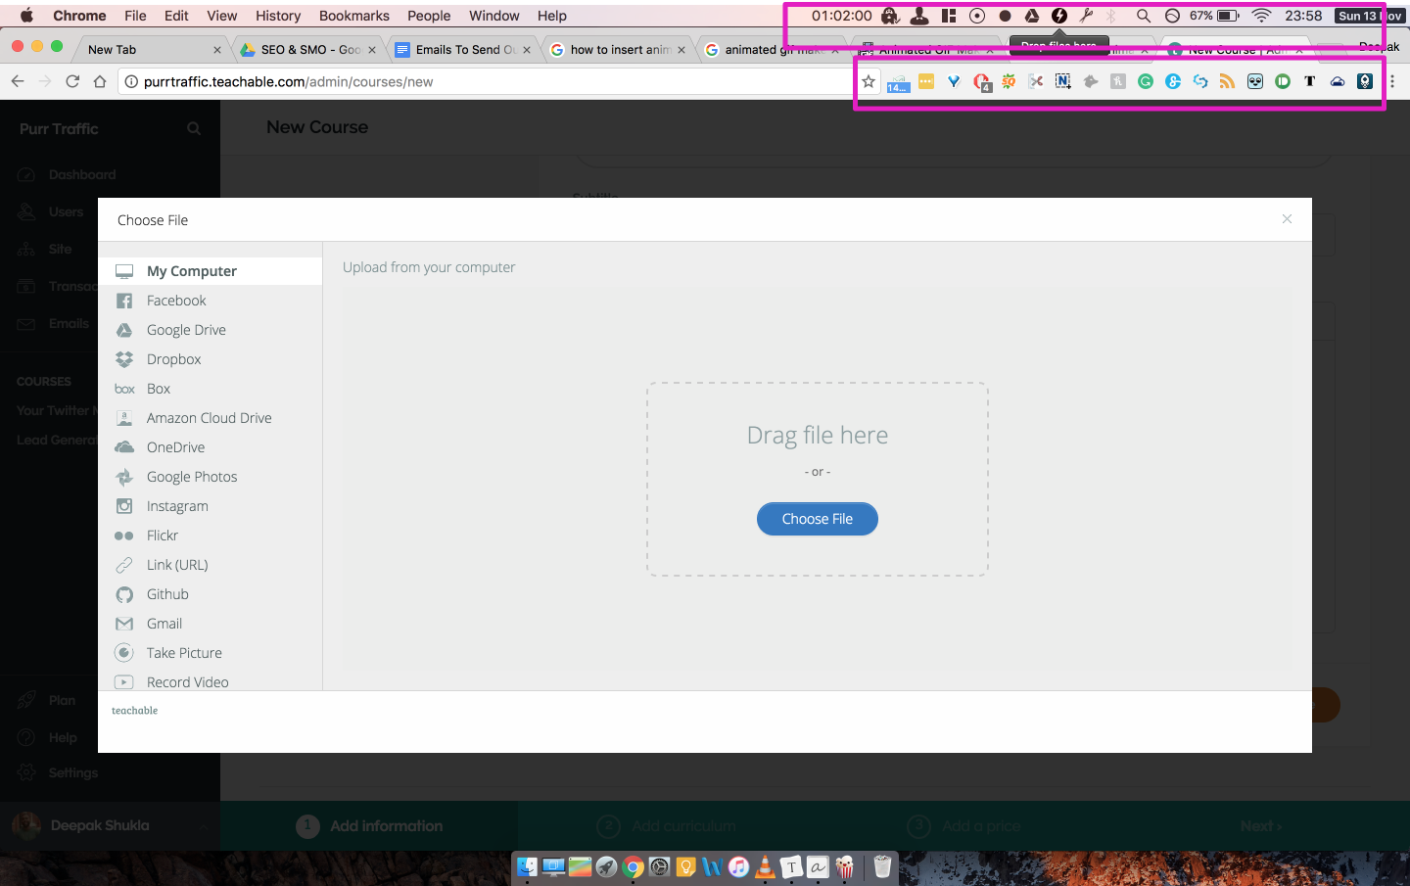This screenshot has width=1410, height=886.
Task: Click the RSS feed extension icon
Action: [x=1227, y=81]
